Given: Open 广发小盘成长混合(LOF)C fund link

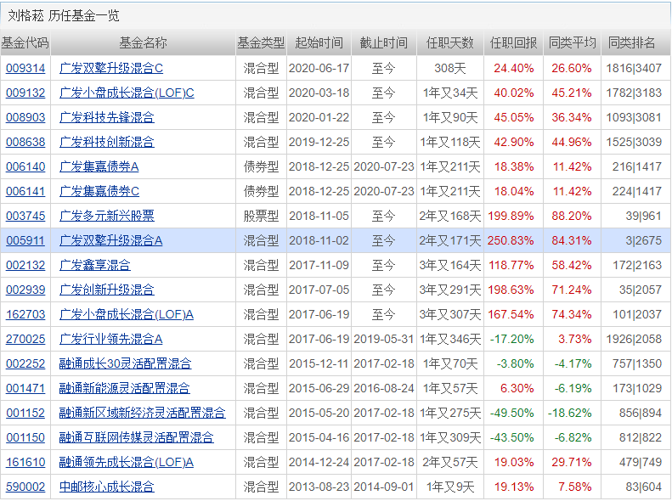Looking at the screenshot, I should coord(127,93).
